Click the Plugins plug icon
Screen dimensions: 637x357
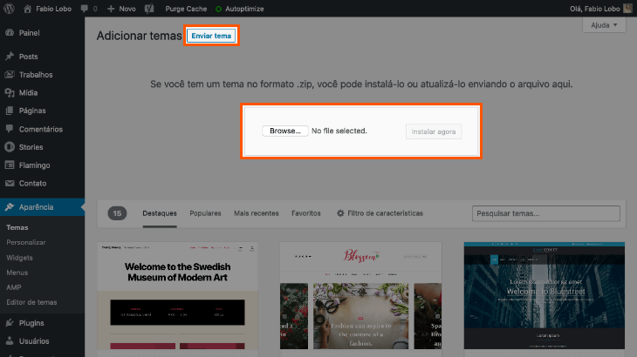[10, 323]
